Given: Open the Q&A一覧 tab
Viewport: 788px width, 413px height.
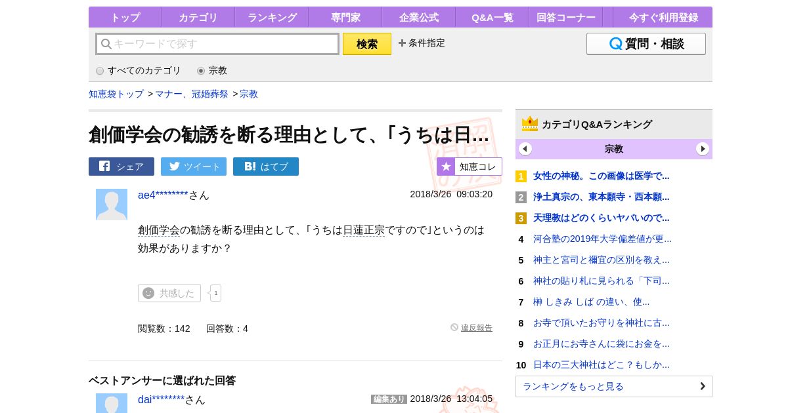Looking at the screenshot, I should coord(492,17).
